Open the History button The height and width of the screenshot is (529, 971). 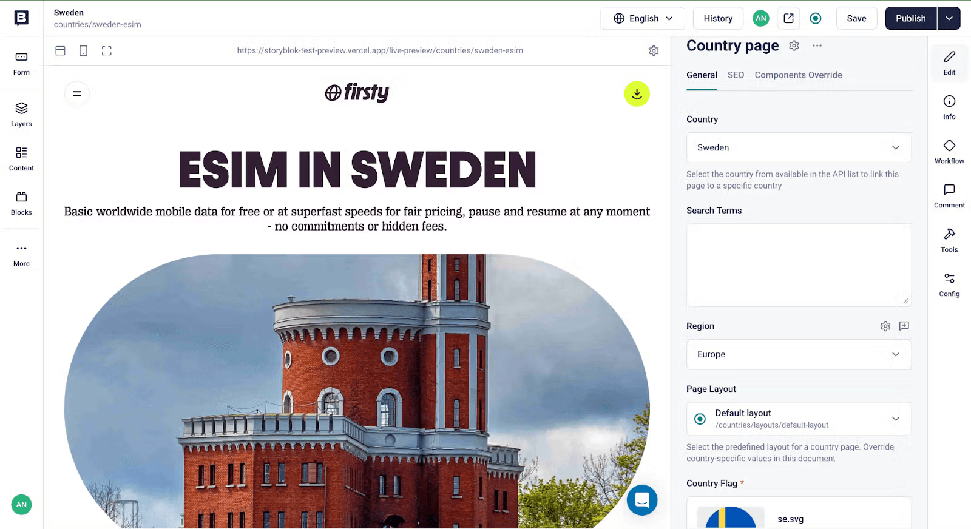(x=718, y=18)
